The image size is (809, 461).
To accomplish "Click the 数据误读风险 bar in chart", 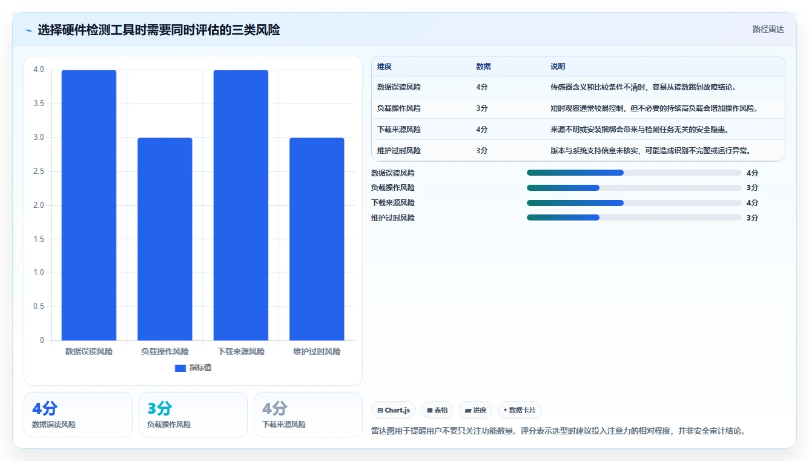I will click(x=89, y=205).
